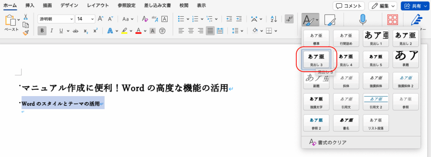
Task: Open the デザイン tab
Action: [x=70, y=5]
